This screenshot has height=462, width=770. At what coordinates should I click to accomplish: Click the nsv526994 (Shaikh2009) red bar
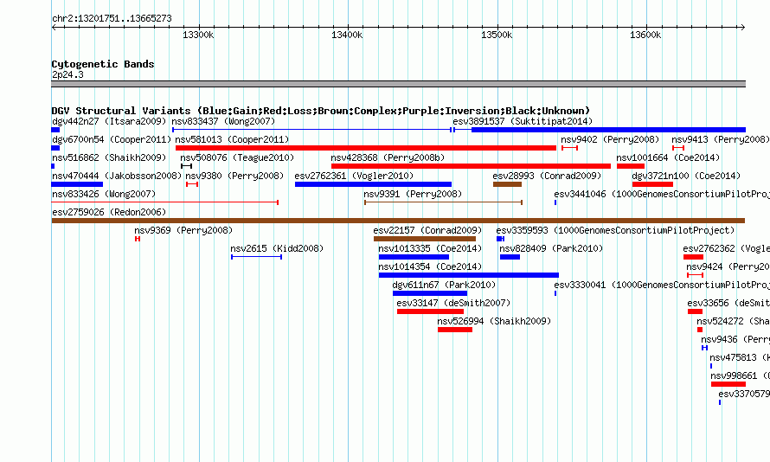click(455, 330)
